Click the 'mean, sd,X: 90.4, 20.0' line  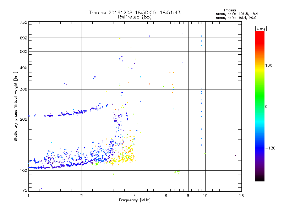point(236,18)
